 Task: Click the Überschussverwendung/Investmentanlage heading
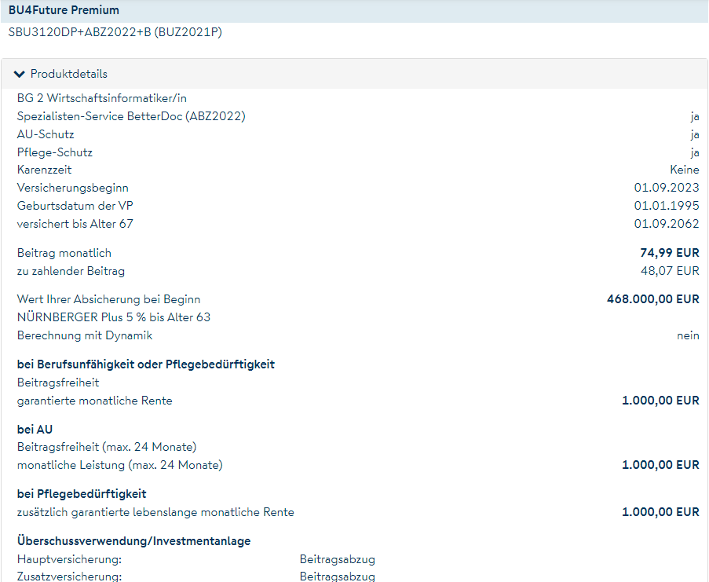coord(133,541)
